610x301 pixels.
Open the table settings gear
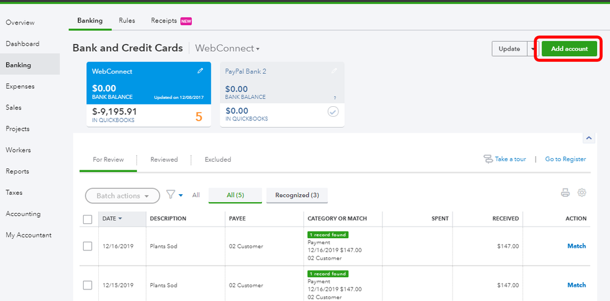[x=581, y=192]
